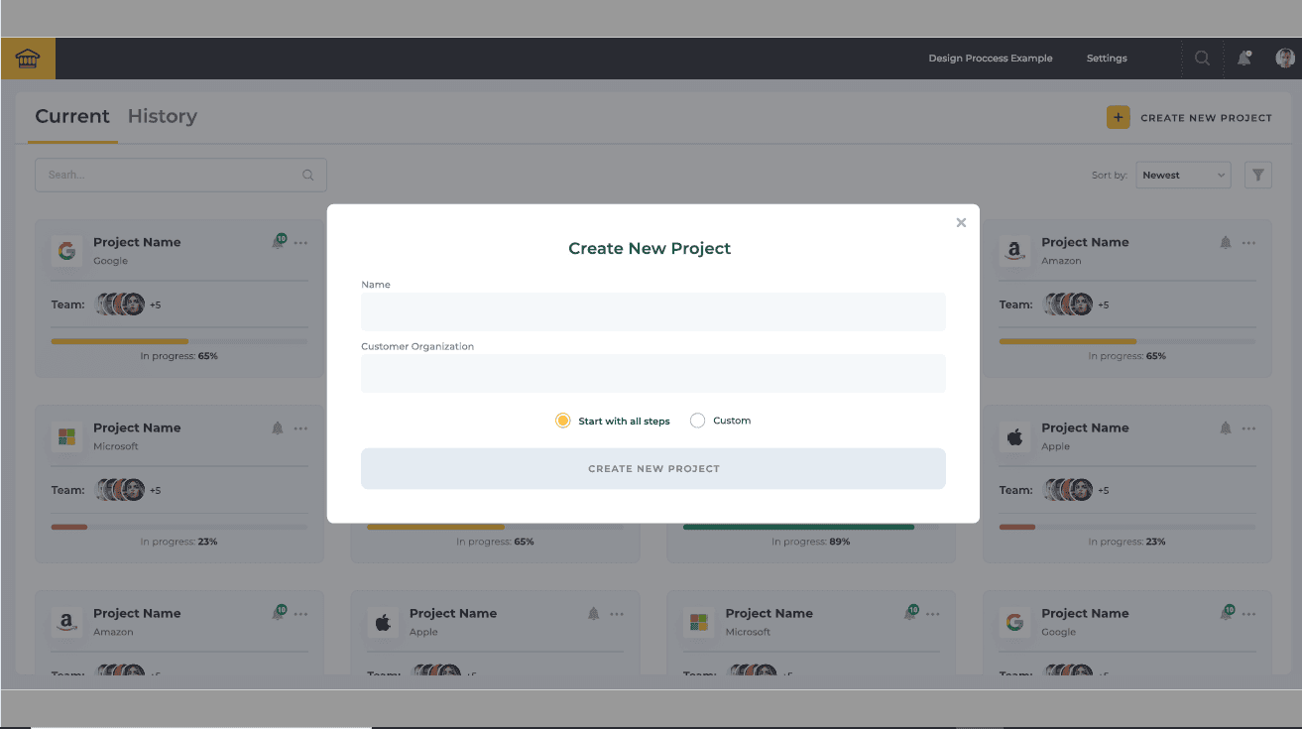
Task: Click the Amazon logo on a project card
Action: click(x=1014, y=251)
